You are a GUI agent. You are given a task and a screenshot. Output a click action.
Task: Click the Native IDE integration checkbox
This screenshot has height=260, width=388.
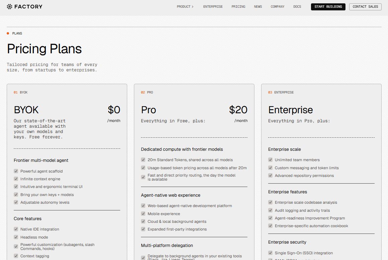16,229
